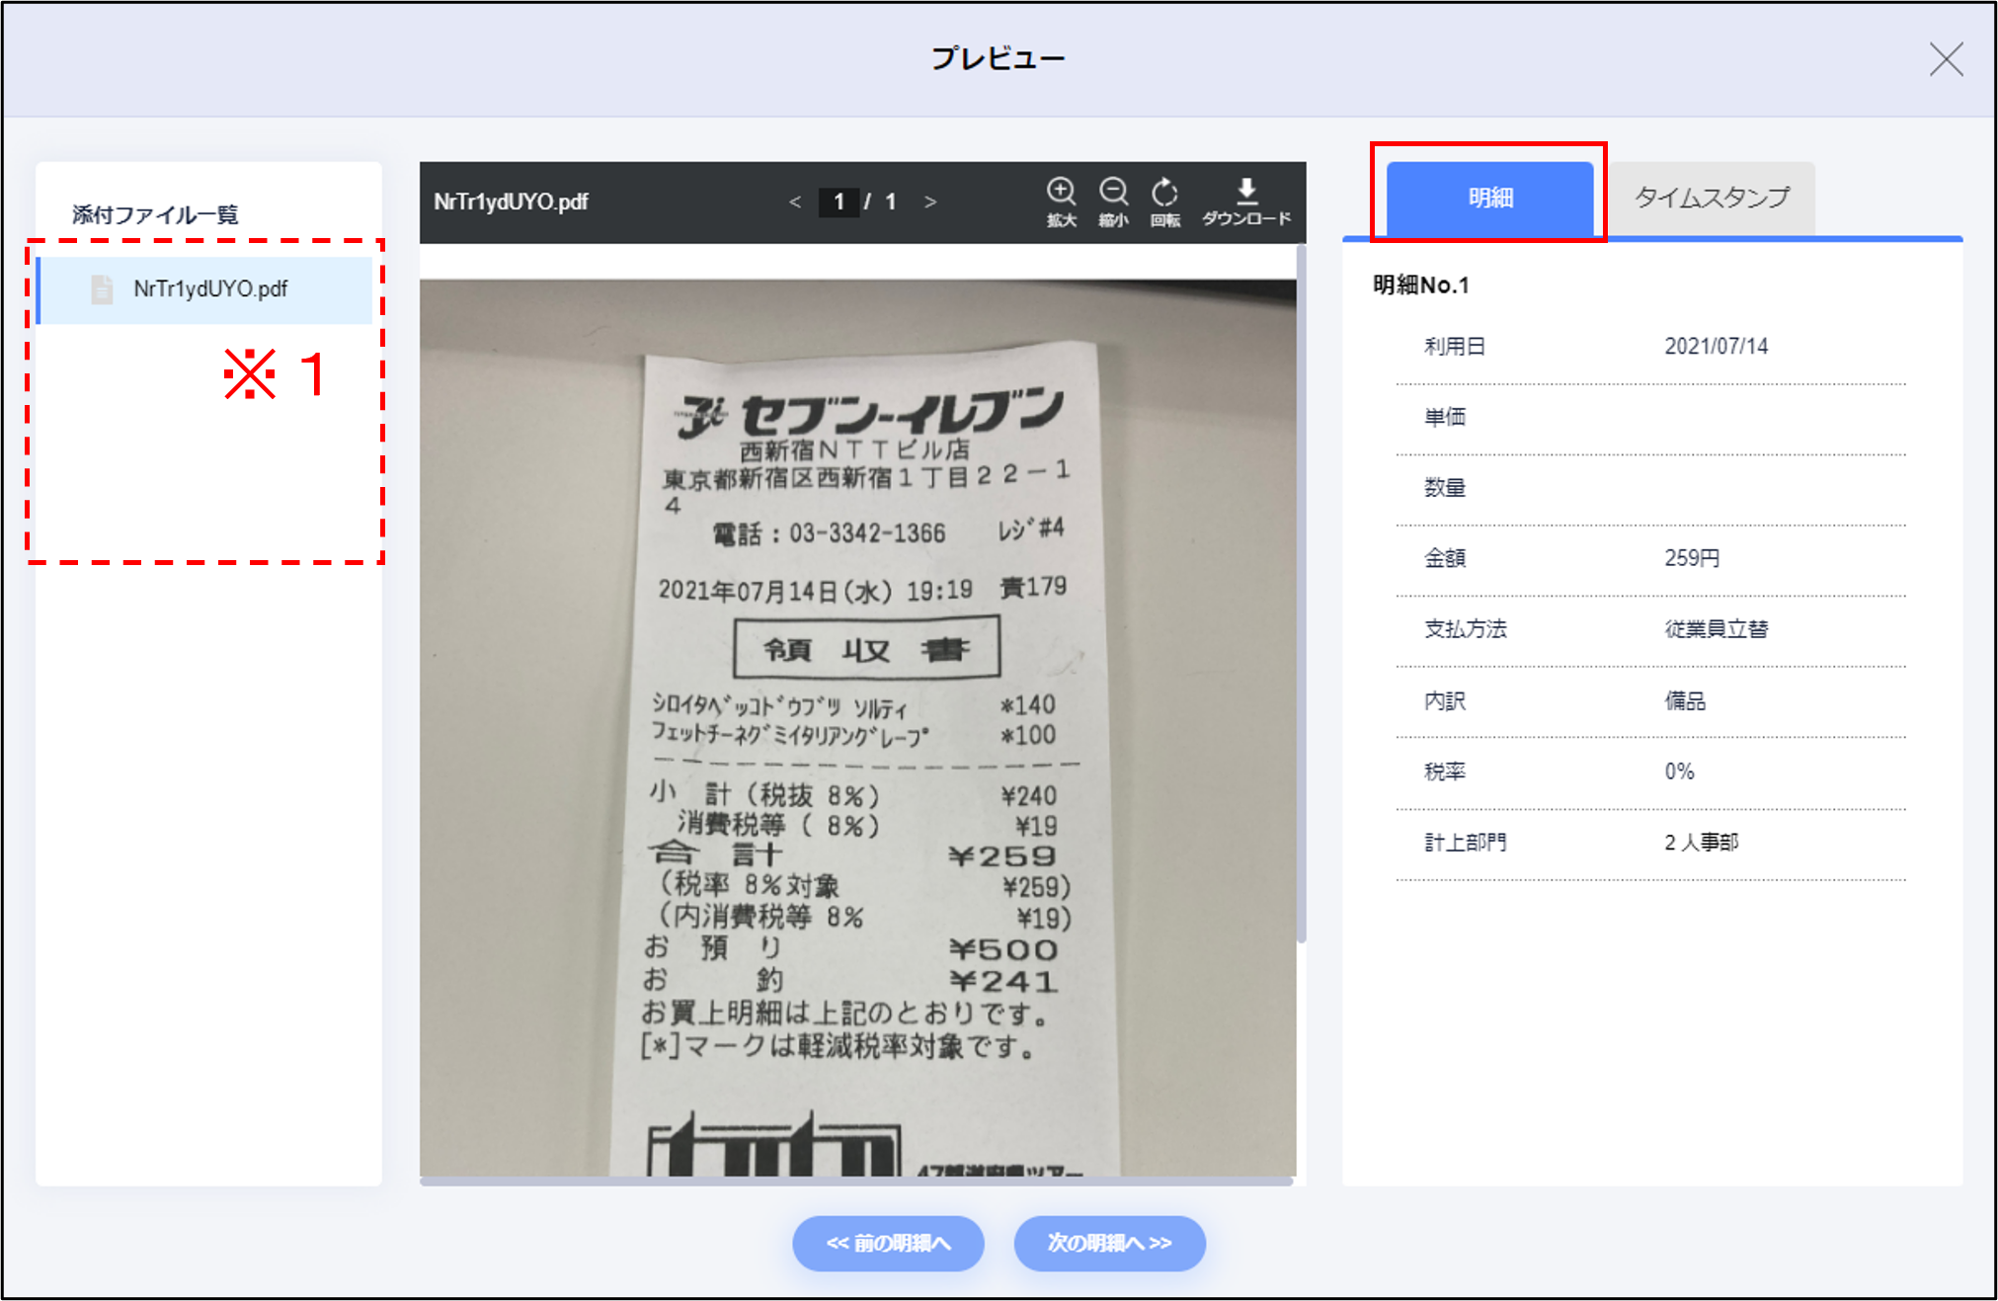Click the プレビュー dialog title
The height and width of the screenshot is (1301, 1998).
point(999,58)
